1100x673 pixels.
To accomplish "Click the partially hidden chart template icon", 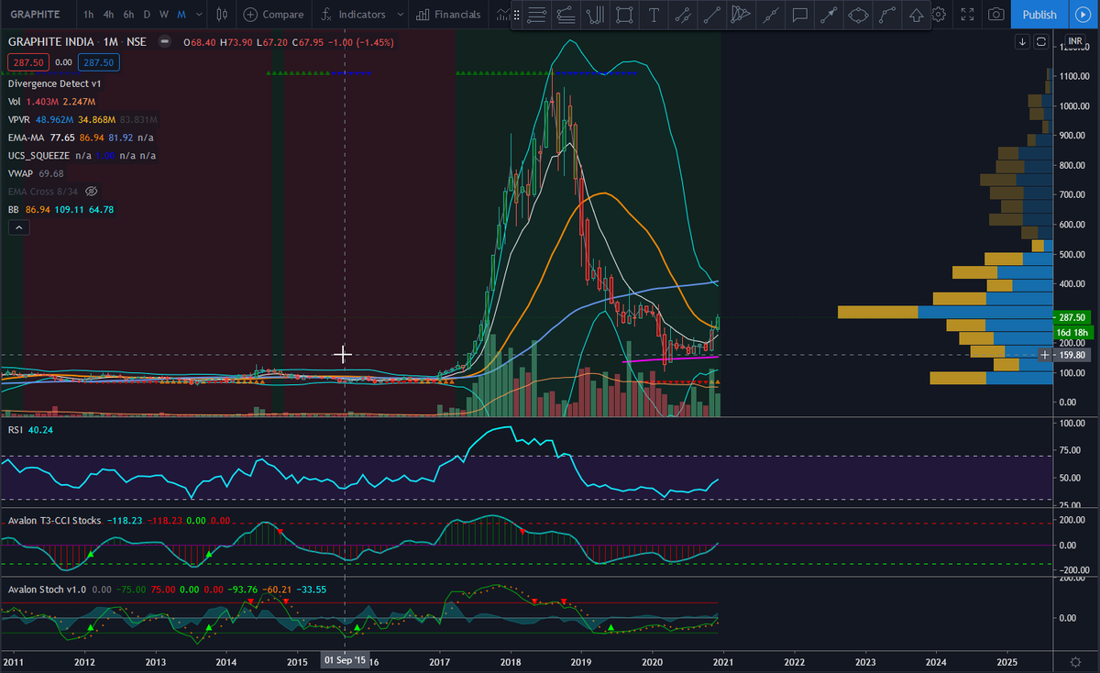I will tap(502, 15).
